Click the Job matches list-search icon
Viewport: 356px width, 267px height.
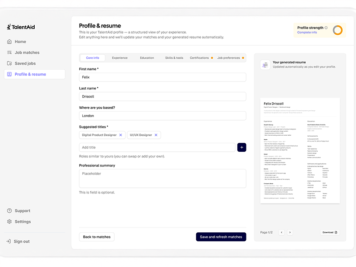pyautogui.click(x=9, y=53)
